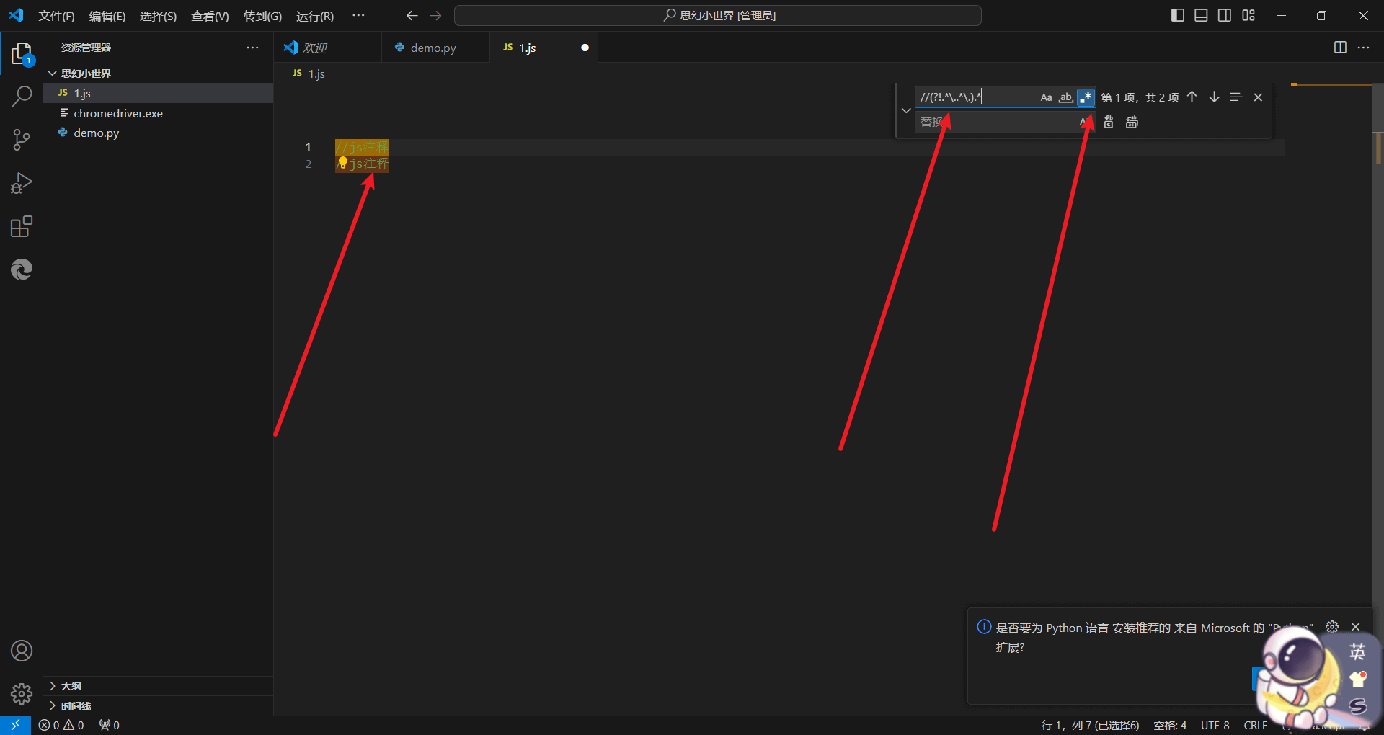The image size is (1384, 735).
Task: Click the find input field
Action: [x=973, y=97]
